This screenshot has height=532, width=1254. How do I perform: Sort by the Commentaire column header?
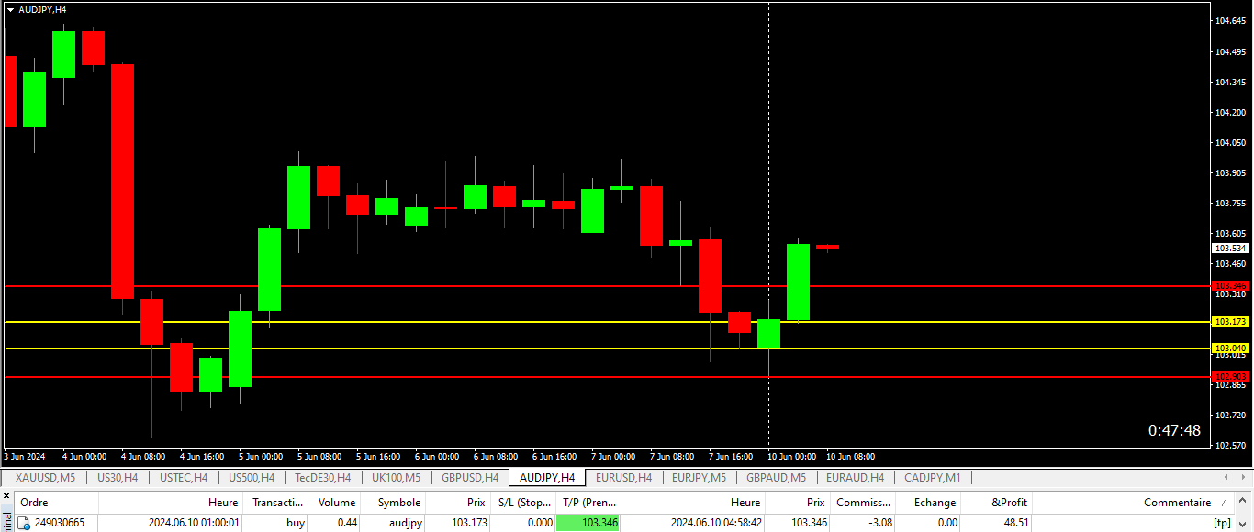tap(1176, 503)
